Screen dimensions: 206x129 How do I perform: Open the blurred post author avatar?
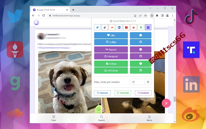coord(41,36)
